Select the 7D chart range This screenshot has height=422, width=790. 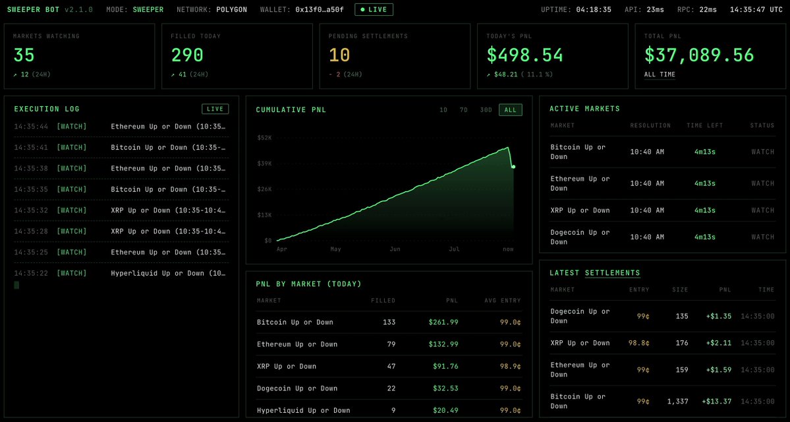tap(463, 110)
